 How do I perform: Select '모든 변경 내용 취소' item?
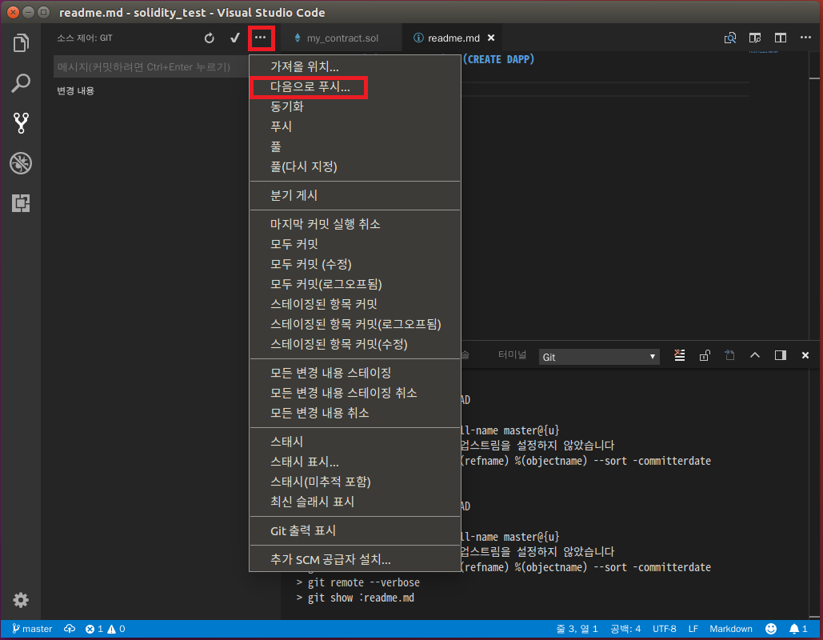click(x=355, y=413)
